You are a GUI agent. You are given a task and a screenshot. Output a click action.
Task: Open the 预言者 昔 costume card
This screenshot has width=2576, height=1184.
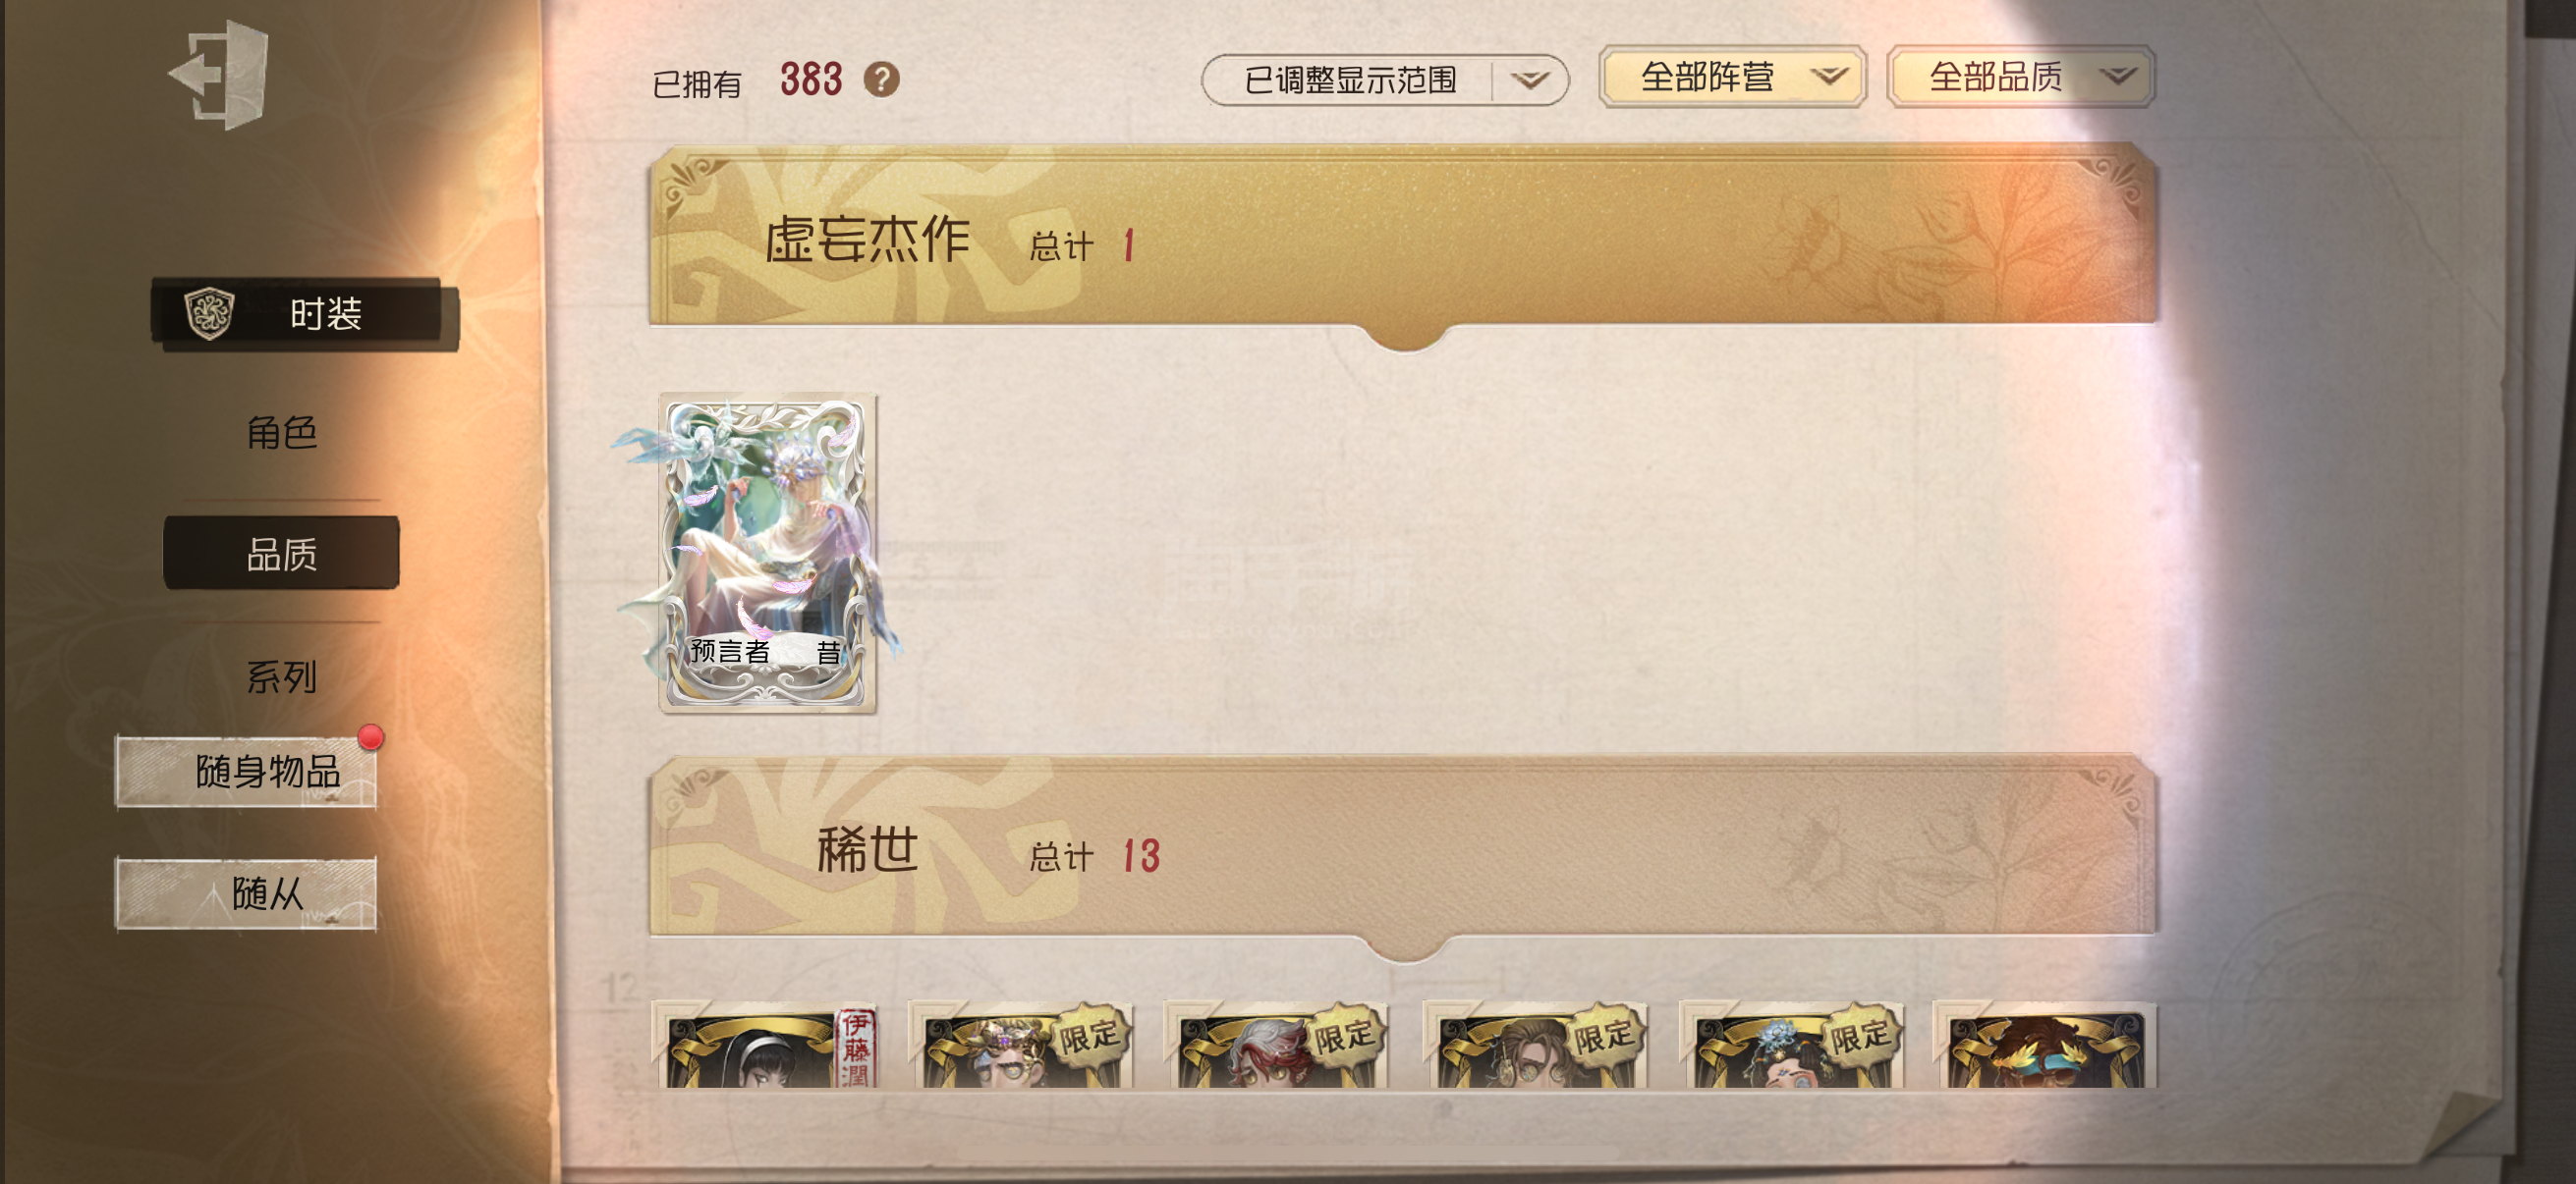(767, 553)
